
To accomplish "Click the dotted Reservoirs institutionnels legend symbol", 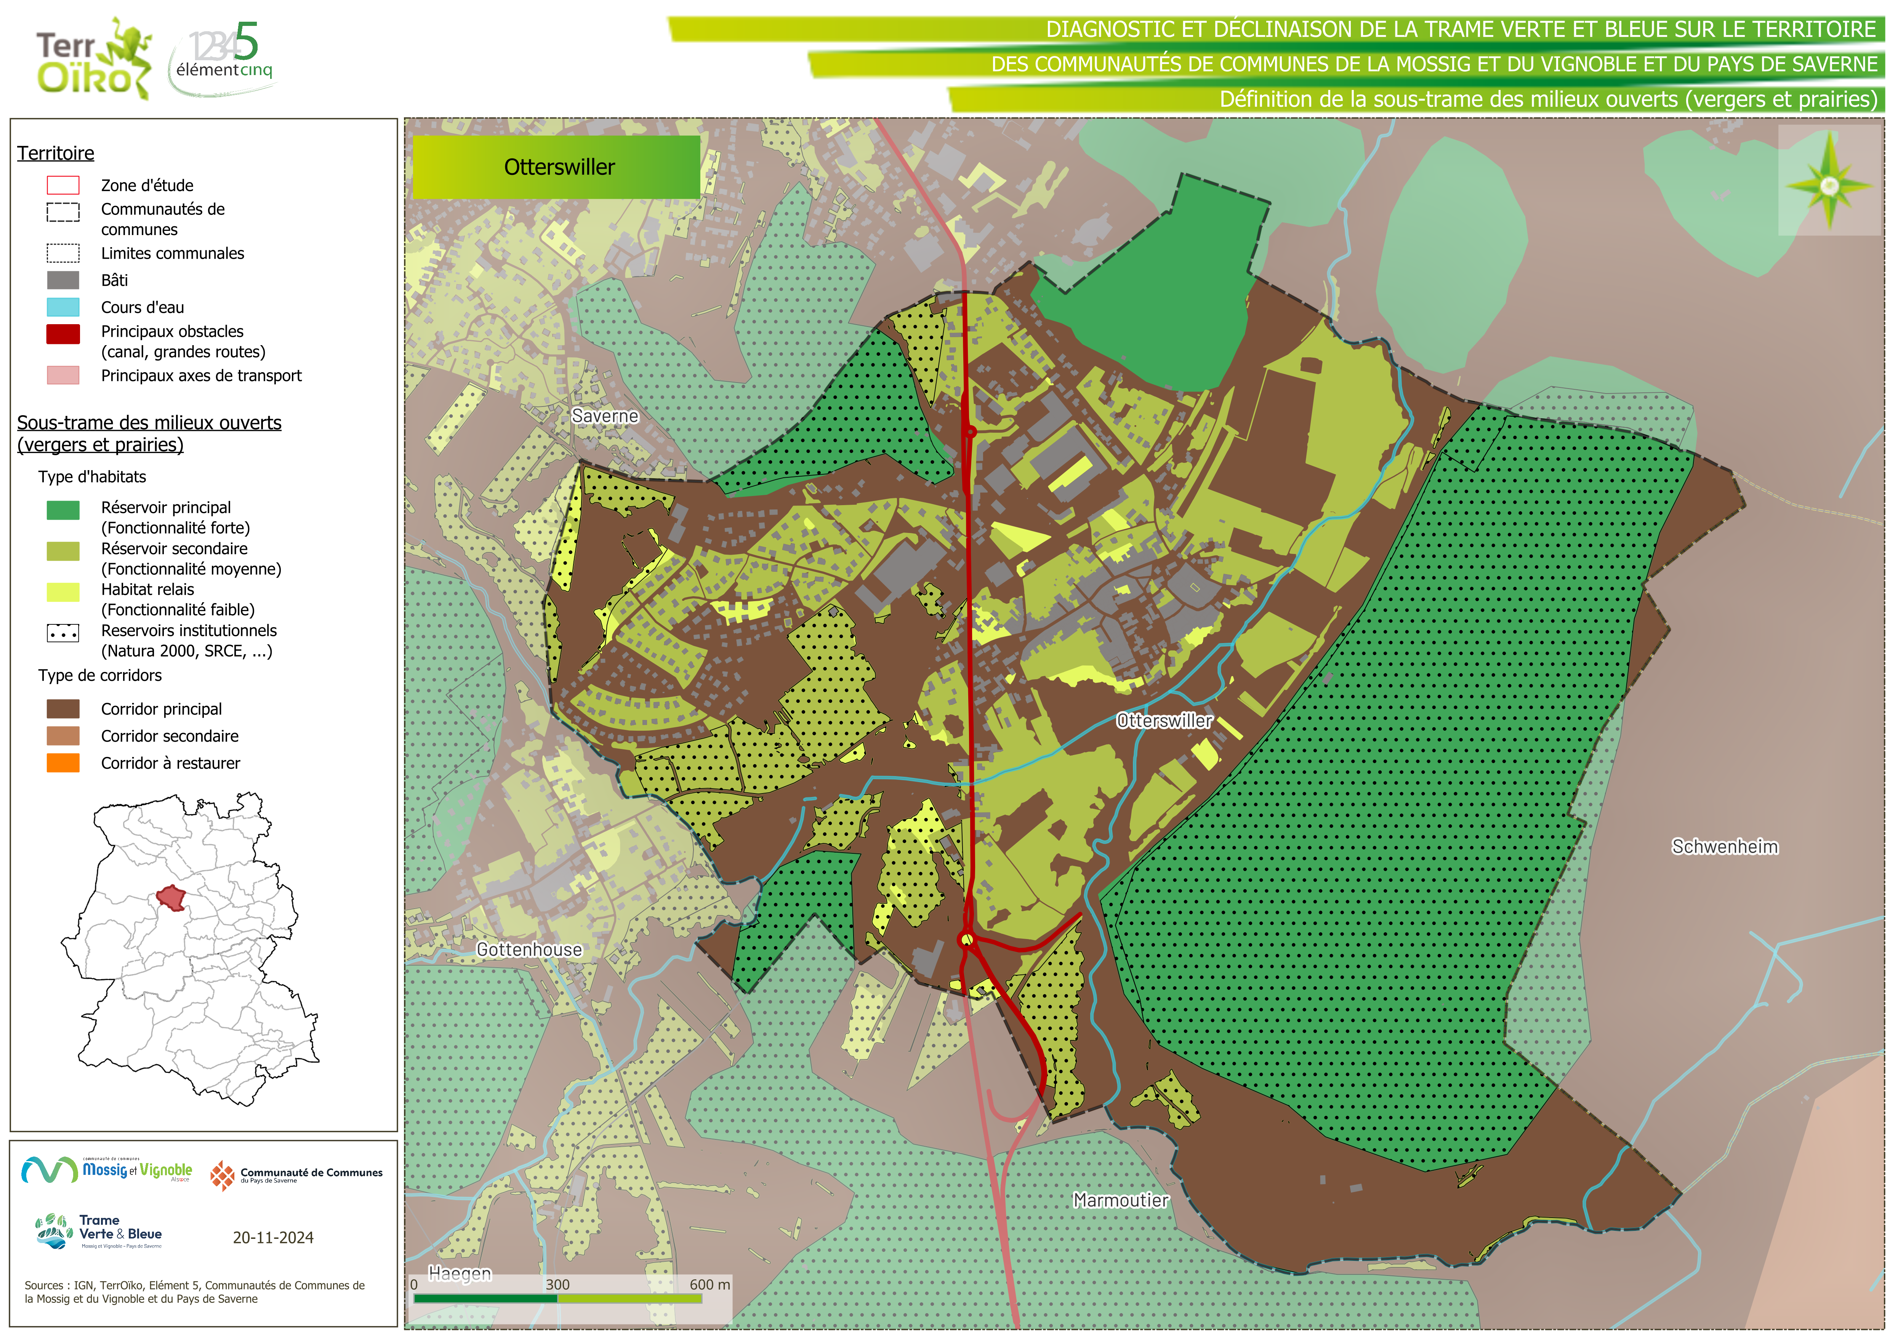I will coord(62,632).
